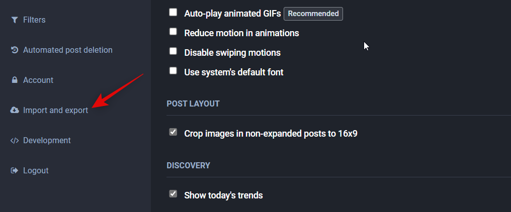Screen dimensions: 511x212
Task: Go to Automated post deletion settings
Action: click(68, 50)
